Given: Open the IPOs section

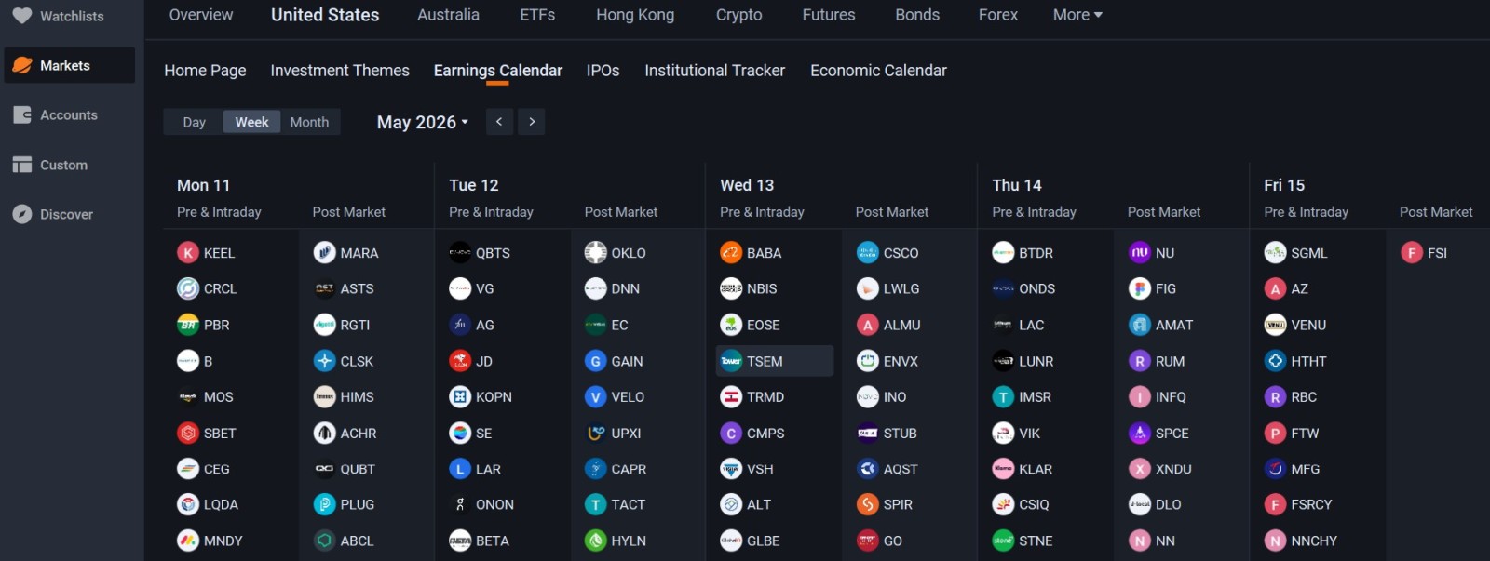Looking at the screenshot, I should click(603, 71).
